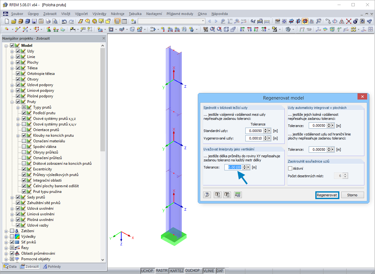Click the info icon in toolbar

tap(355, 22)
